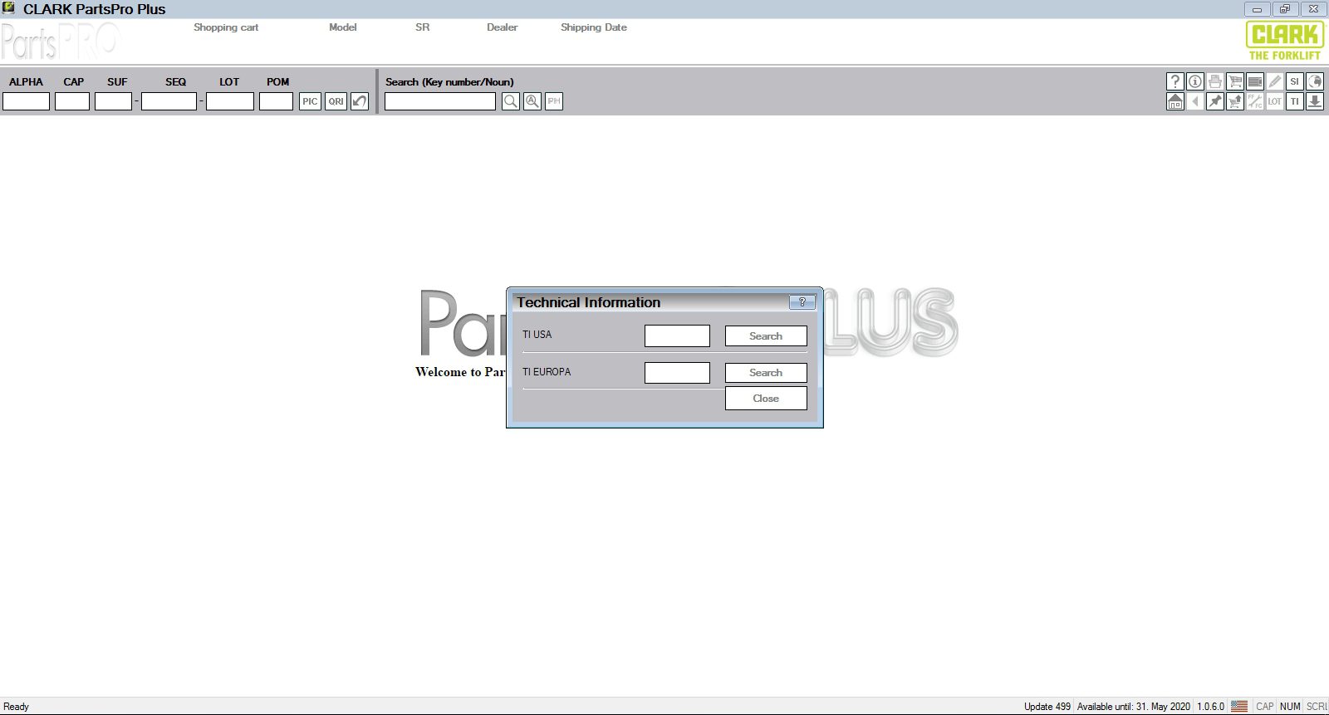Click the printer icon in toolbar
1329x715 pixels.
[x=1215, y=81]
